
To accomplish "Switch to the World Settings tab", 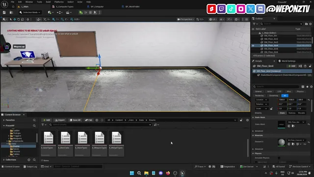I will pos(287,61).
